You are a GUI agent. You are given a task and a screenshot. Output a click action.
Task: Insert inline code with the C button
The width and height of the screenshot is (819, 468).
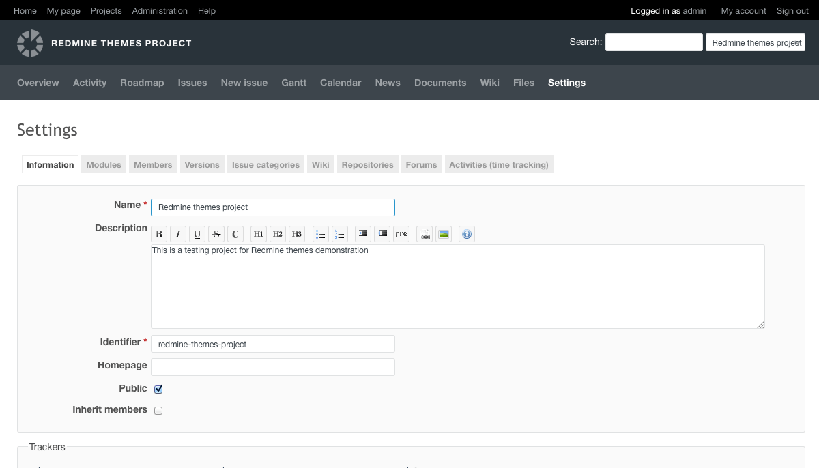click(235, 234)
